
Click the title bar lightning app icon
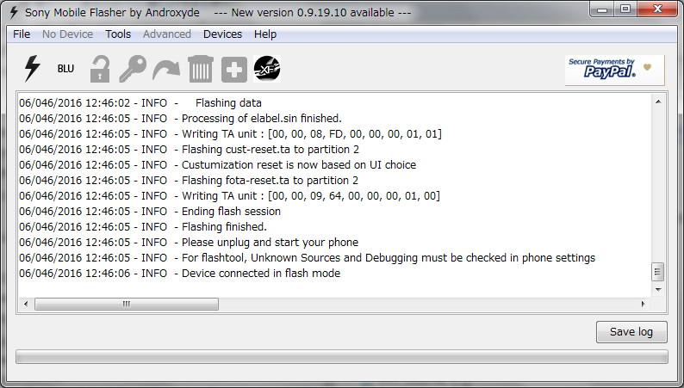point(14,12)
